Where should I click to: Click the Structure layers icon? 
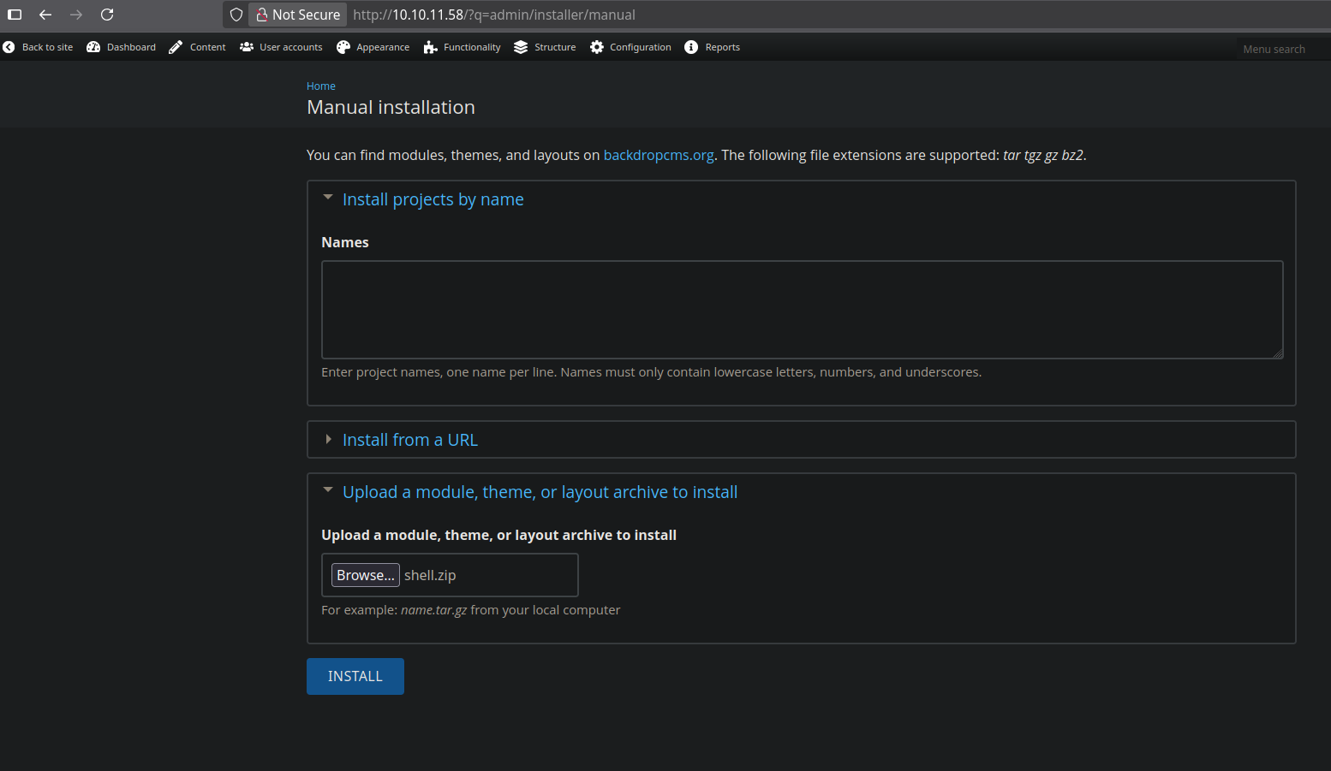pos(521,47)
